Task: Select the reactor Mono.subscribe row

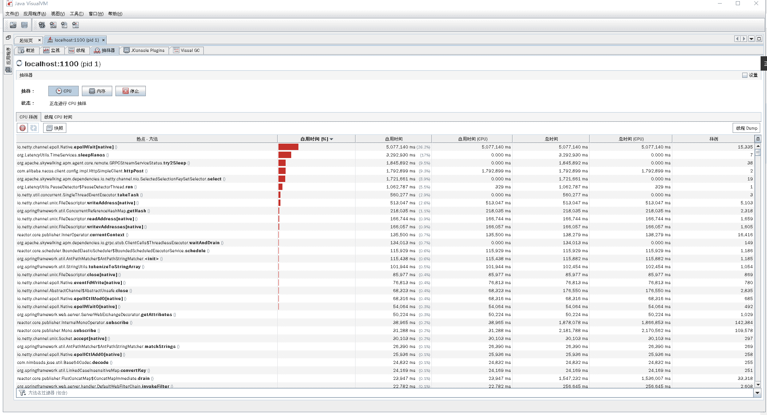Action: point(385,330)
